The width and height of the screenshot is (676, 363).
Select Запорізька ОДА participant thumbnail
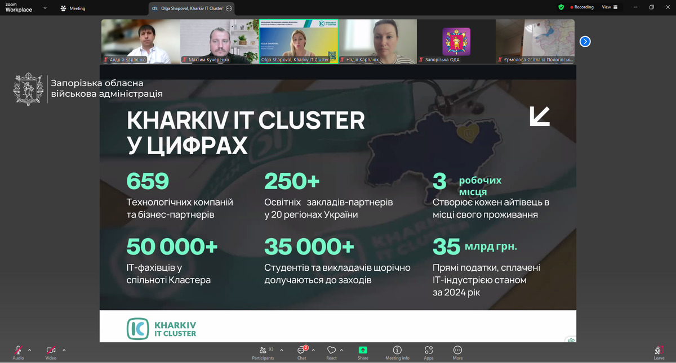[x=456, y=41]
